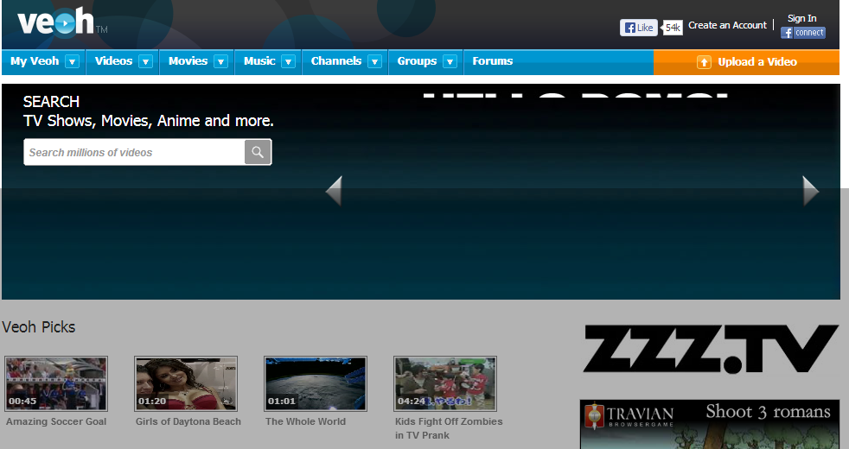849x449 pixels.
Task: Click the Travian browser game ad
Action: pos(709,425)
